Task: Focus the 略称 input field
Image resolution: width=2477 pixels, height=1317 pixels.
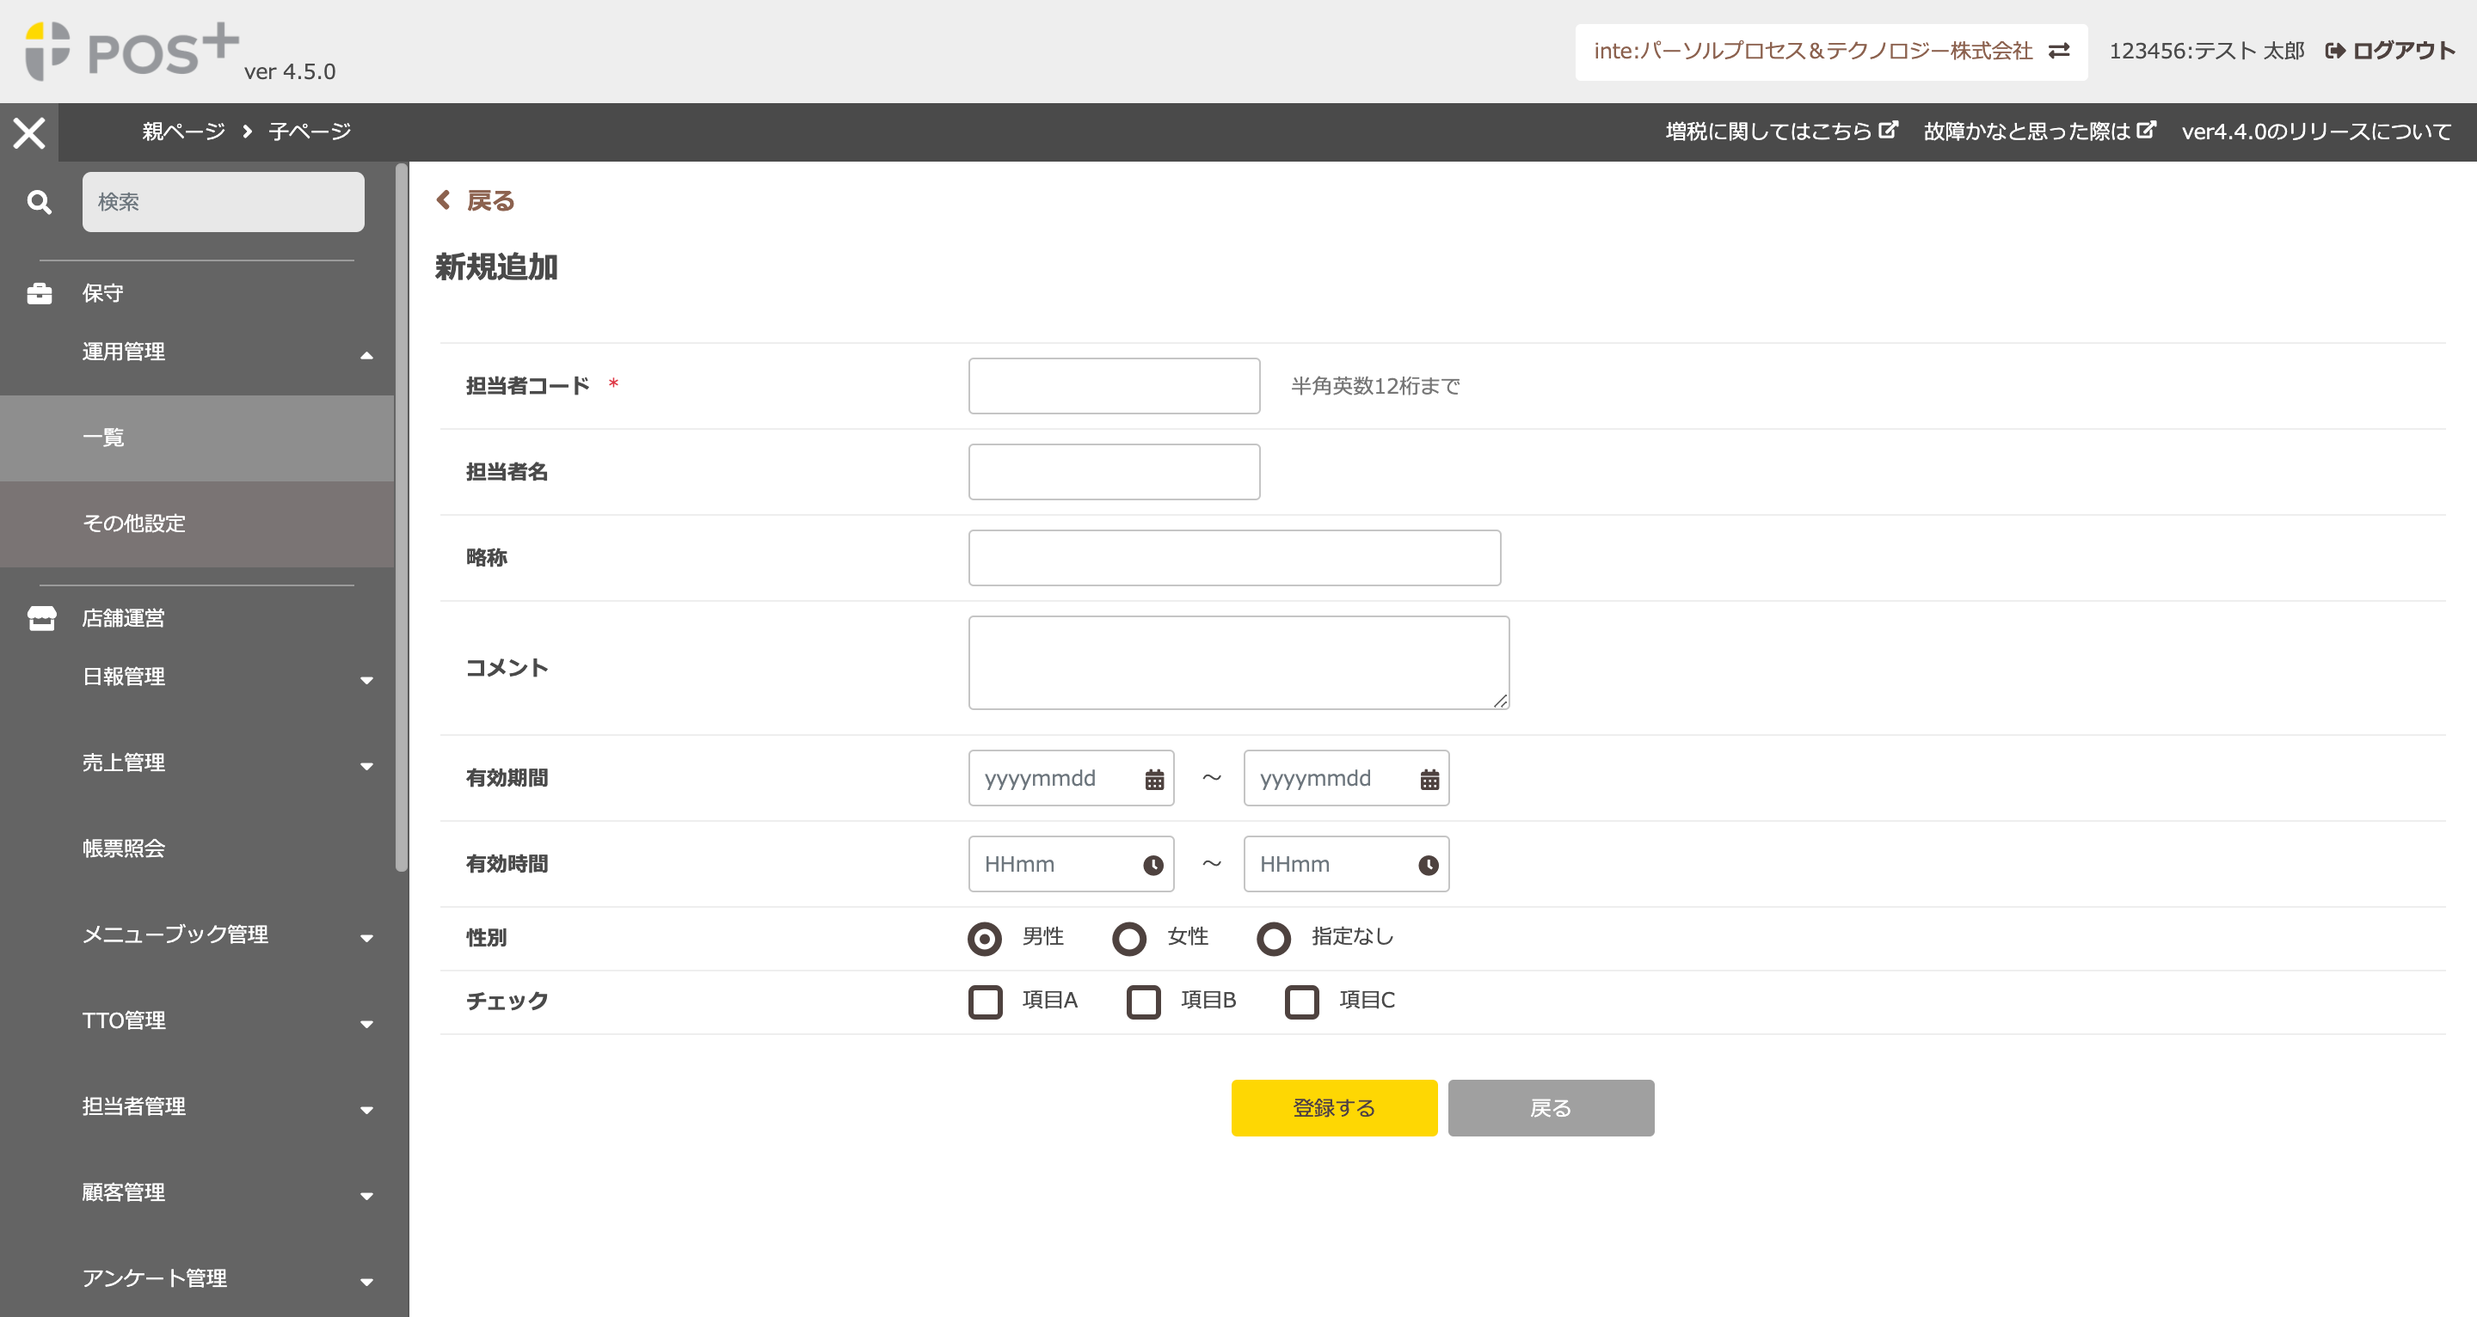Action: (x=1233, y=558)
